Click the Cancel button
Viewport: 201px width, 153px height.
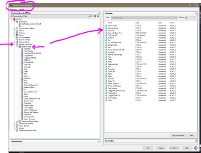[x=161, y=148]
